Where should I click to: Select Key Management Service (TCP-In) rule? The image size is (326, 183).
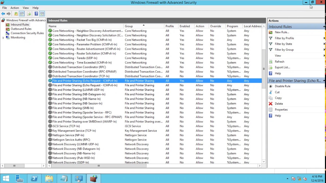tap(154, 131)
